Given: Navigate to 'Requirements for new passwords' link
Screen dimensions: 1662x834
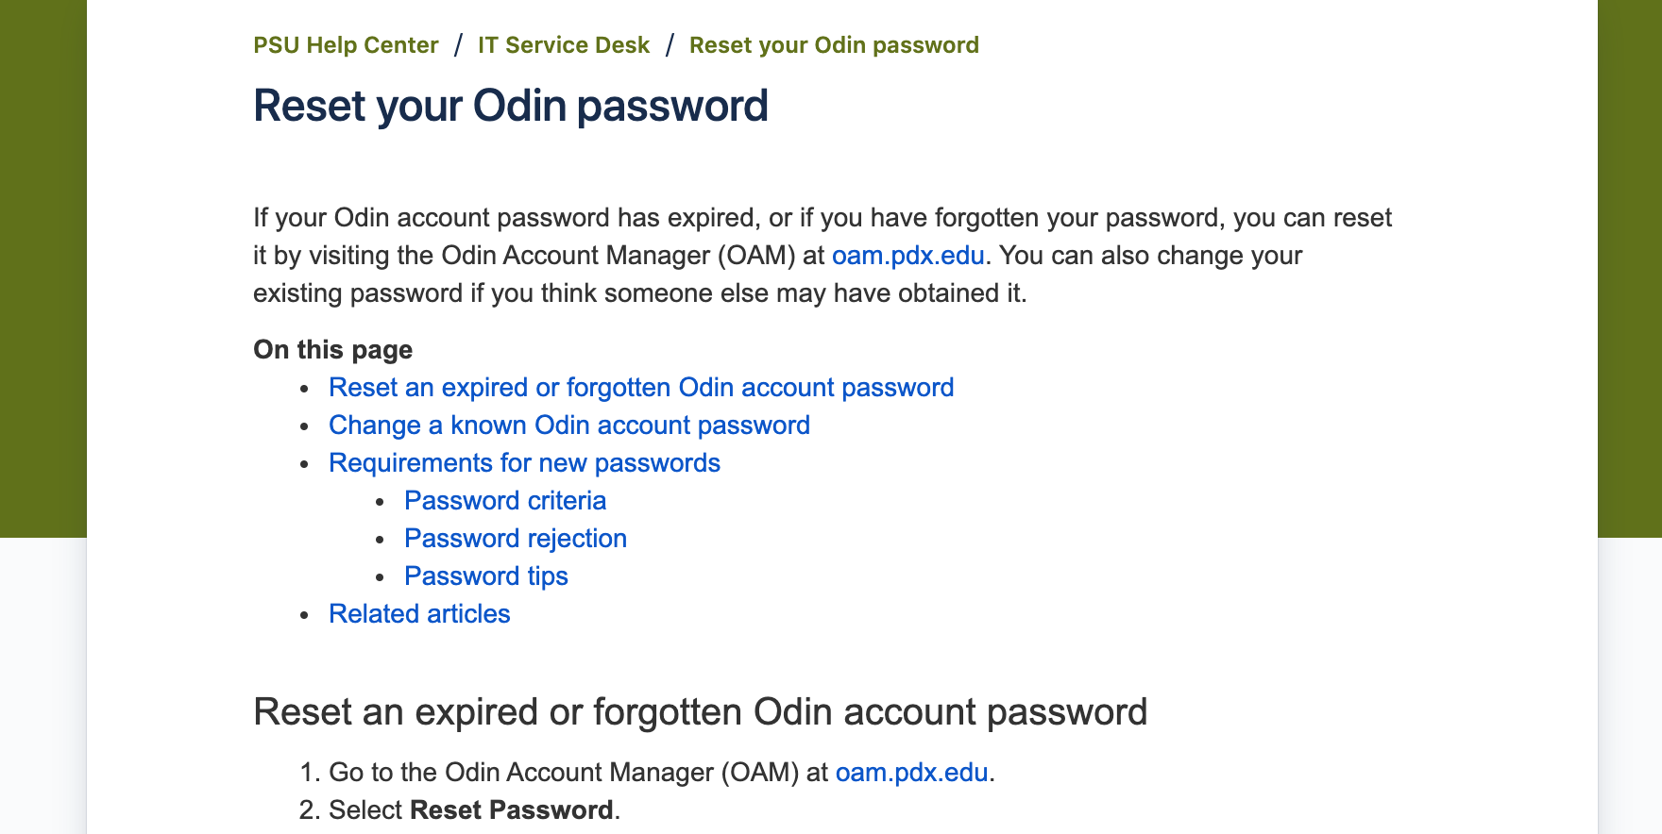Looking at the screenshot, I should coord(524,463).
